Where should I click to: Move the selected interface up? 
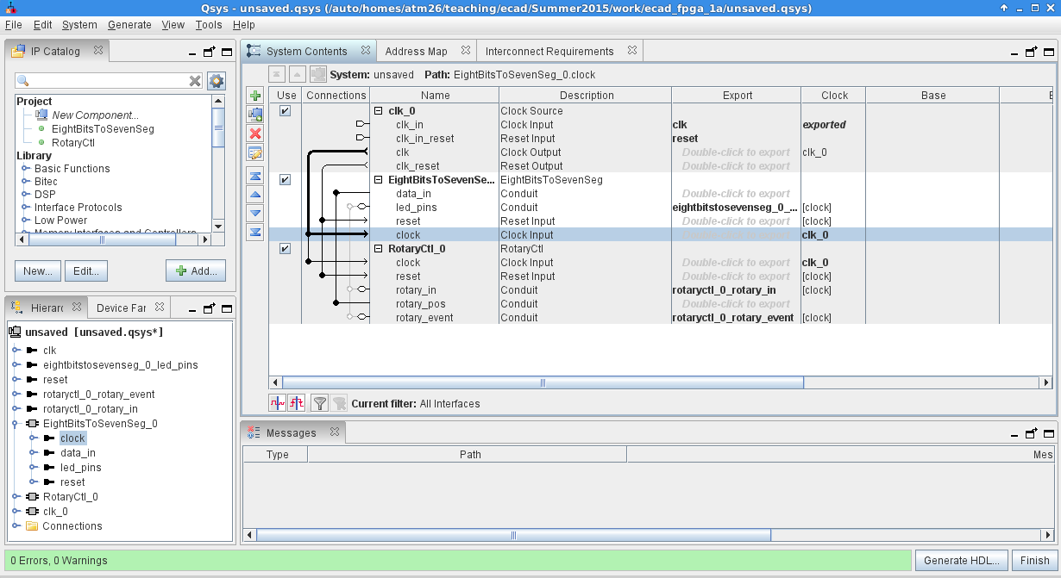point(254,194)
